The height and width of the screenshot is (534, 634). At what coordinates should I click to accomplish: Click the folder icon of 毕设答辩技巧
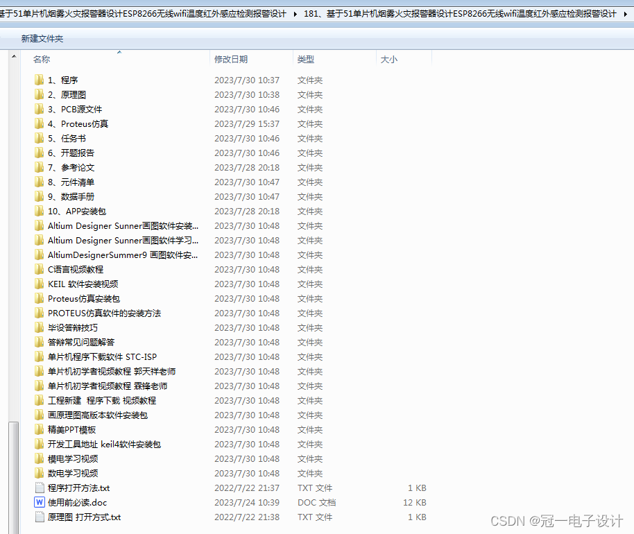[40, 327]
